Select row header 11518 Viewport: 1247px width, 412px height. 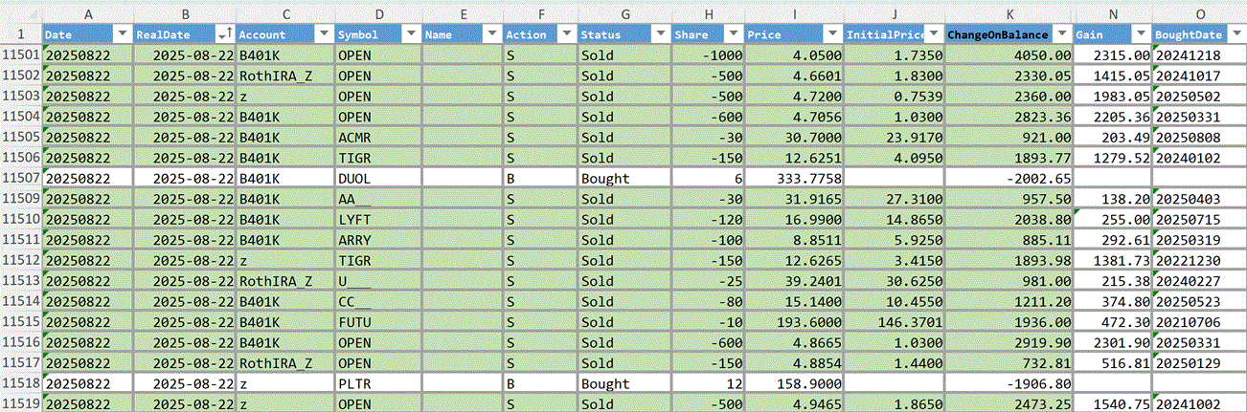click(x=20, y=384)
